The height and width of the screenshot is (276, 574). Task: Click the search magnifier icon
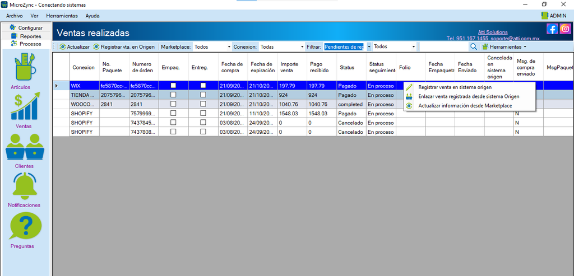pos(473,46)
